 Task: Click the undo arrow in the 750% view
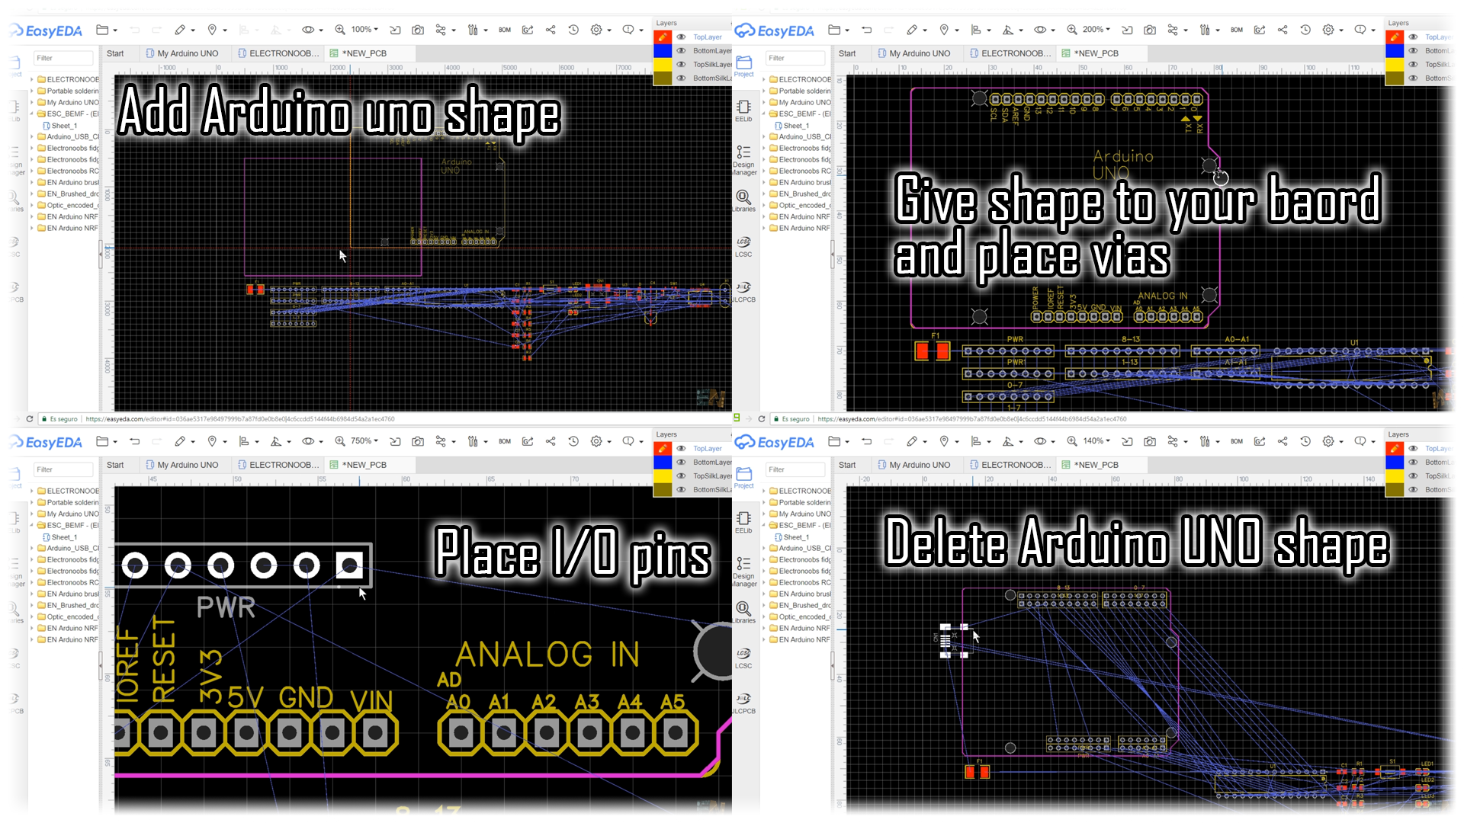134,441
